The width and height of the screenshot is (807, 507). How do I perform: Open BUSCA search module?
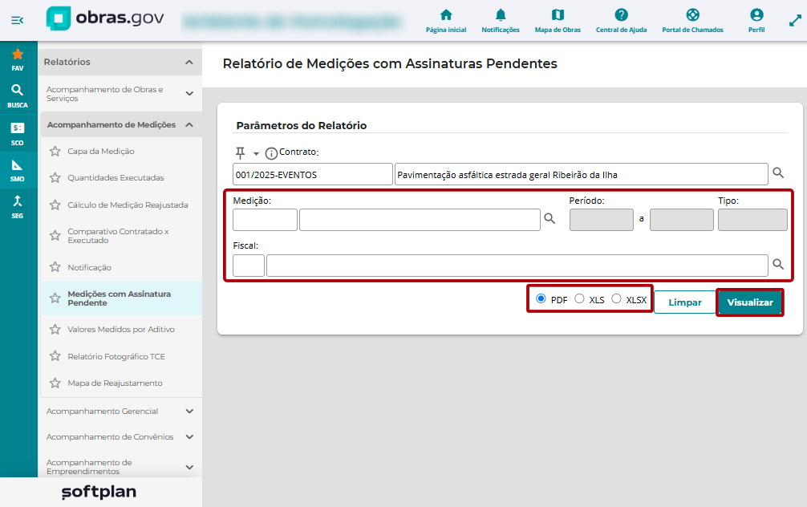18,96
